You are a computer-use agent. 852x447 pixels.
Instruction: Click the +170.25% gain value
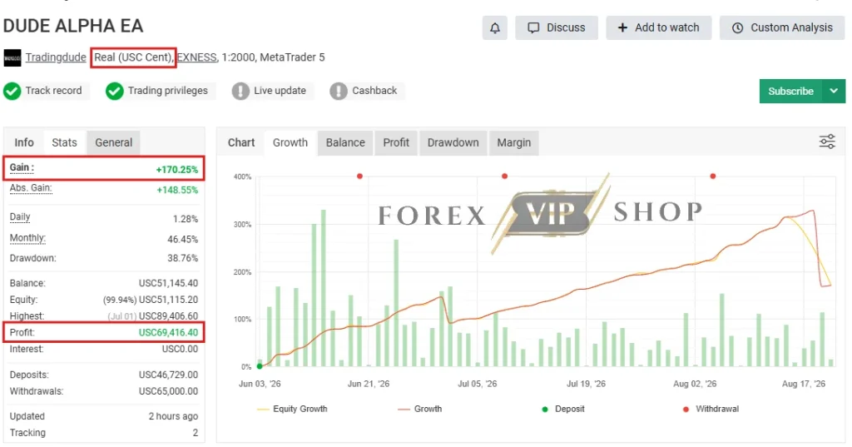pyautogui.click(x=177, y=170)
